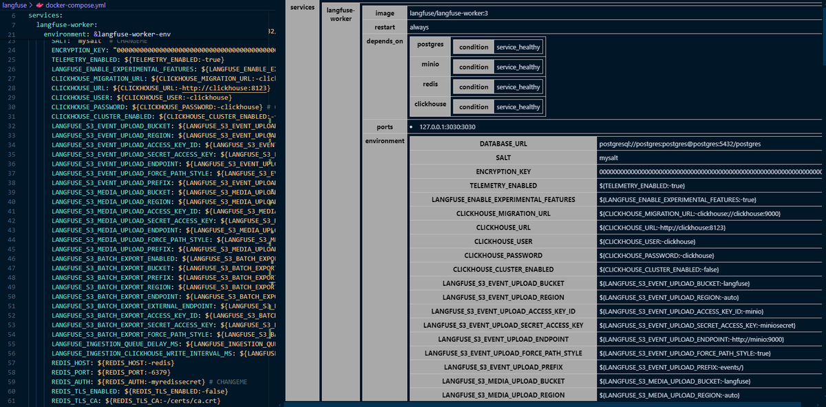Click service_healthy value in postgres row
The height and width of the screenshot is (407, 826).
(518, 47)
